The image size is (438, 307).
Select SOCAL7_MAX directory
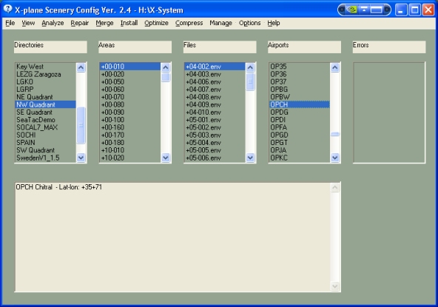tap(45, 127)
